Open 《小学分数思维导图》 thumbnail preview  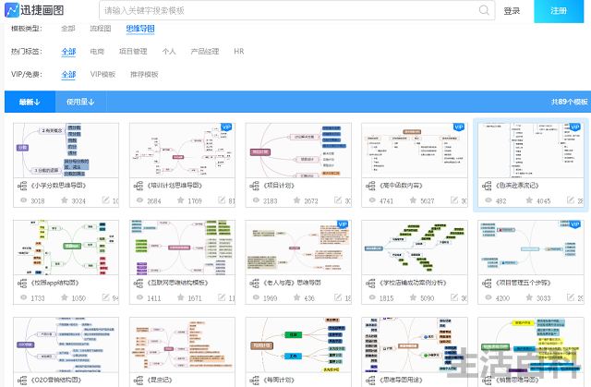(66, 150)
